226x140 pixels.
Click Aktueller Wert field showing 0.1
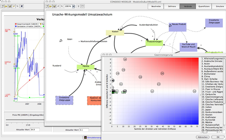[84, 130]
